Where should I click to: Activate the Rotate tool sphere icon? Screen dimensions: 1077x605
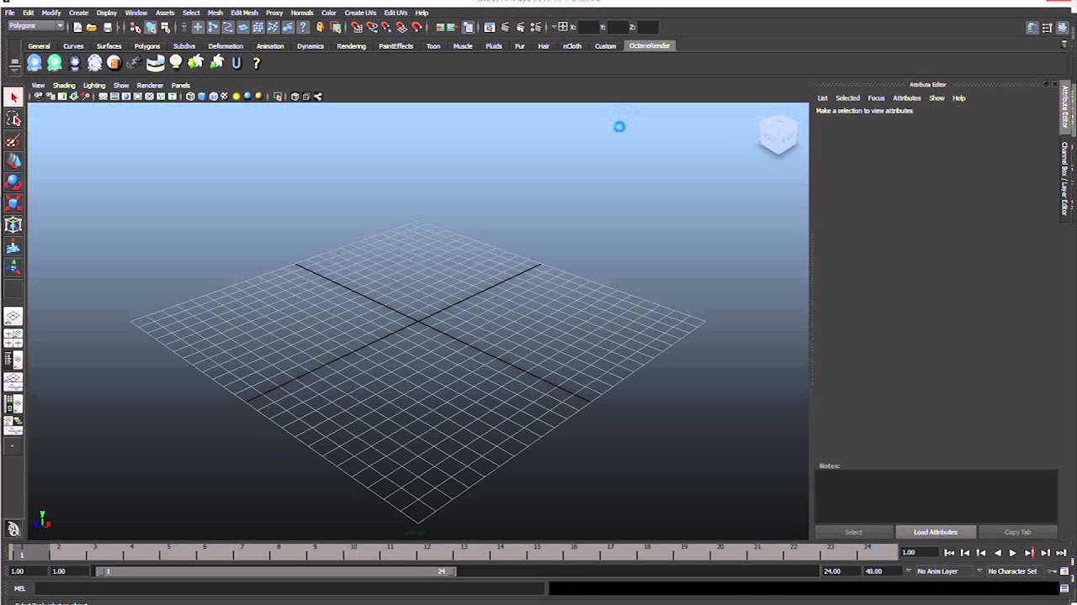click(x=13, y=181)
